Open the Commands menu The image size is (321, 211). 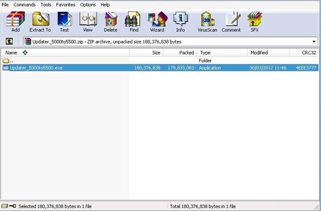click(x=25, y=4)
